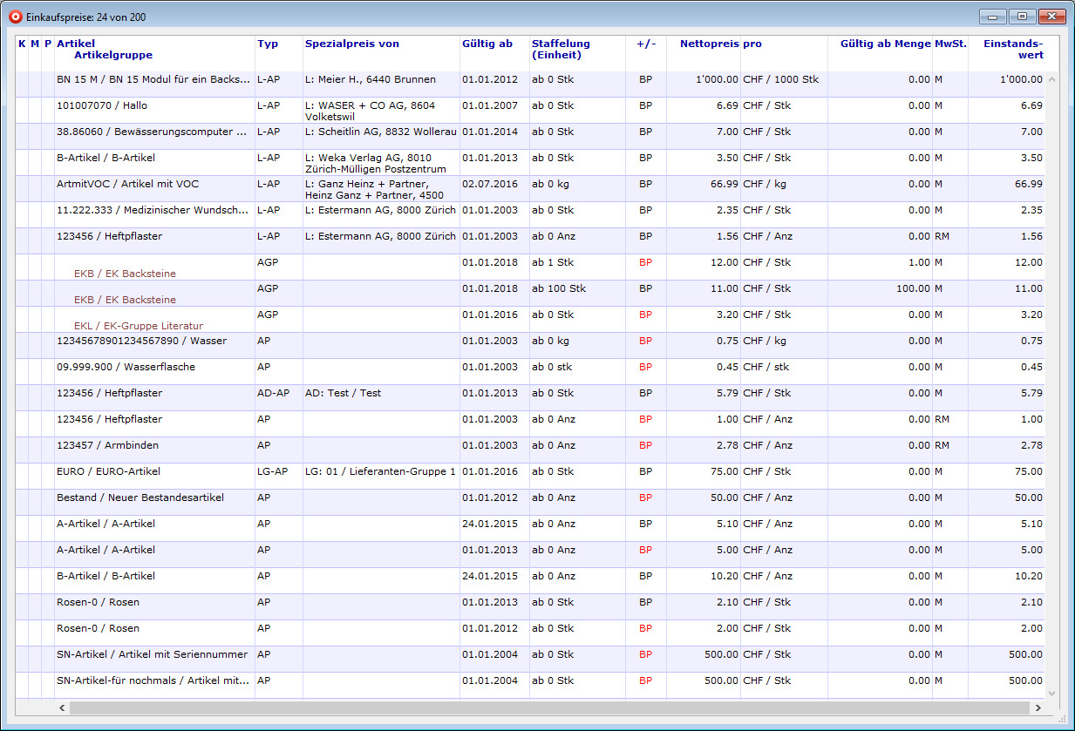1075x731 pixels.
Task: Minimize the Einkaufspreise window
Action: [992, 17]
